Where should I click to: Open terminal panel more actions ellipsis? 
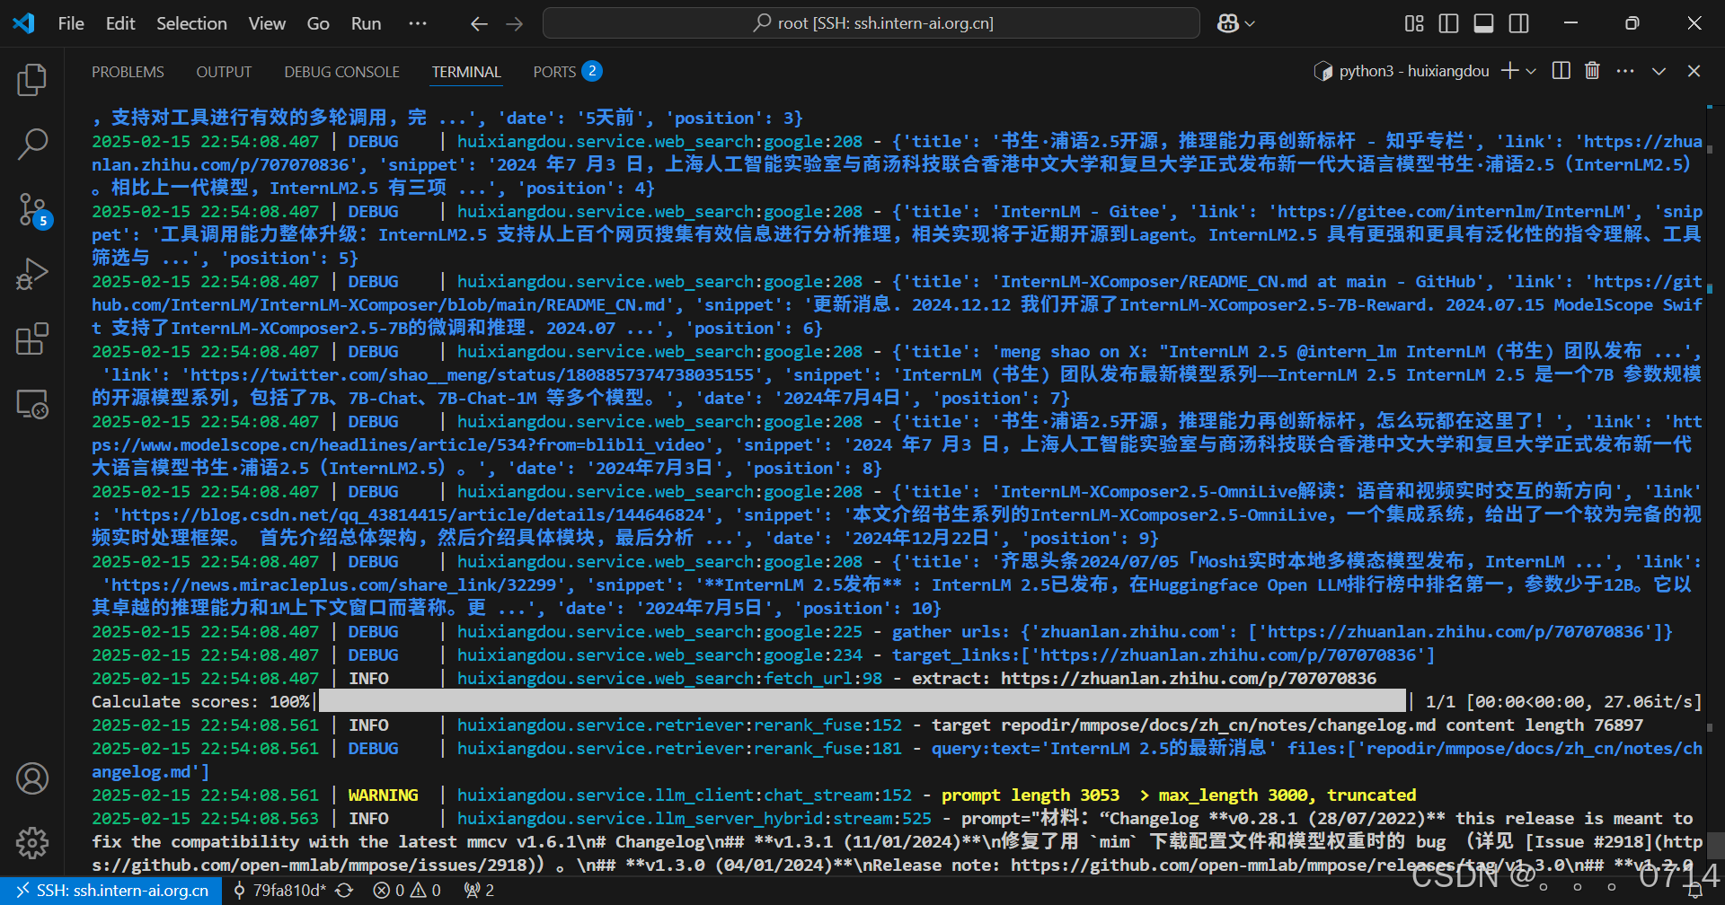click(1625, 71)
